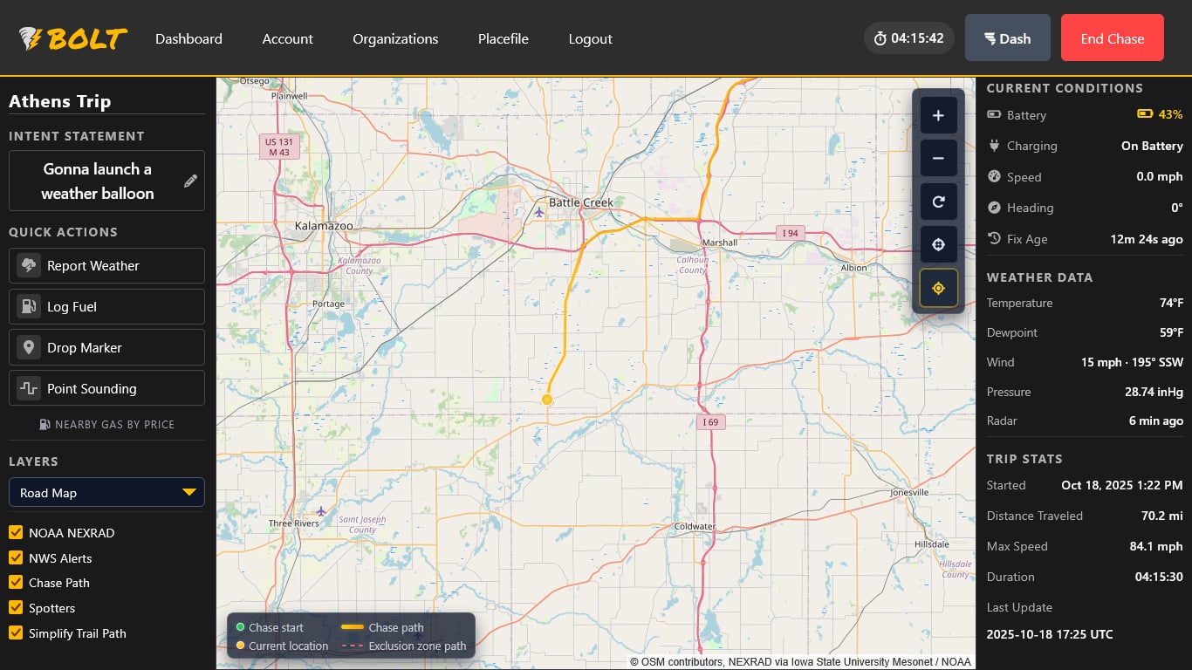The width and height of the screenshot is (1192, 670).
Task: Turn off the Spotters layer
Action: click(x=16, y=608)
